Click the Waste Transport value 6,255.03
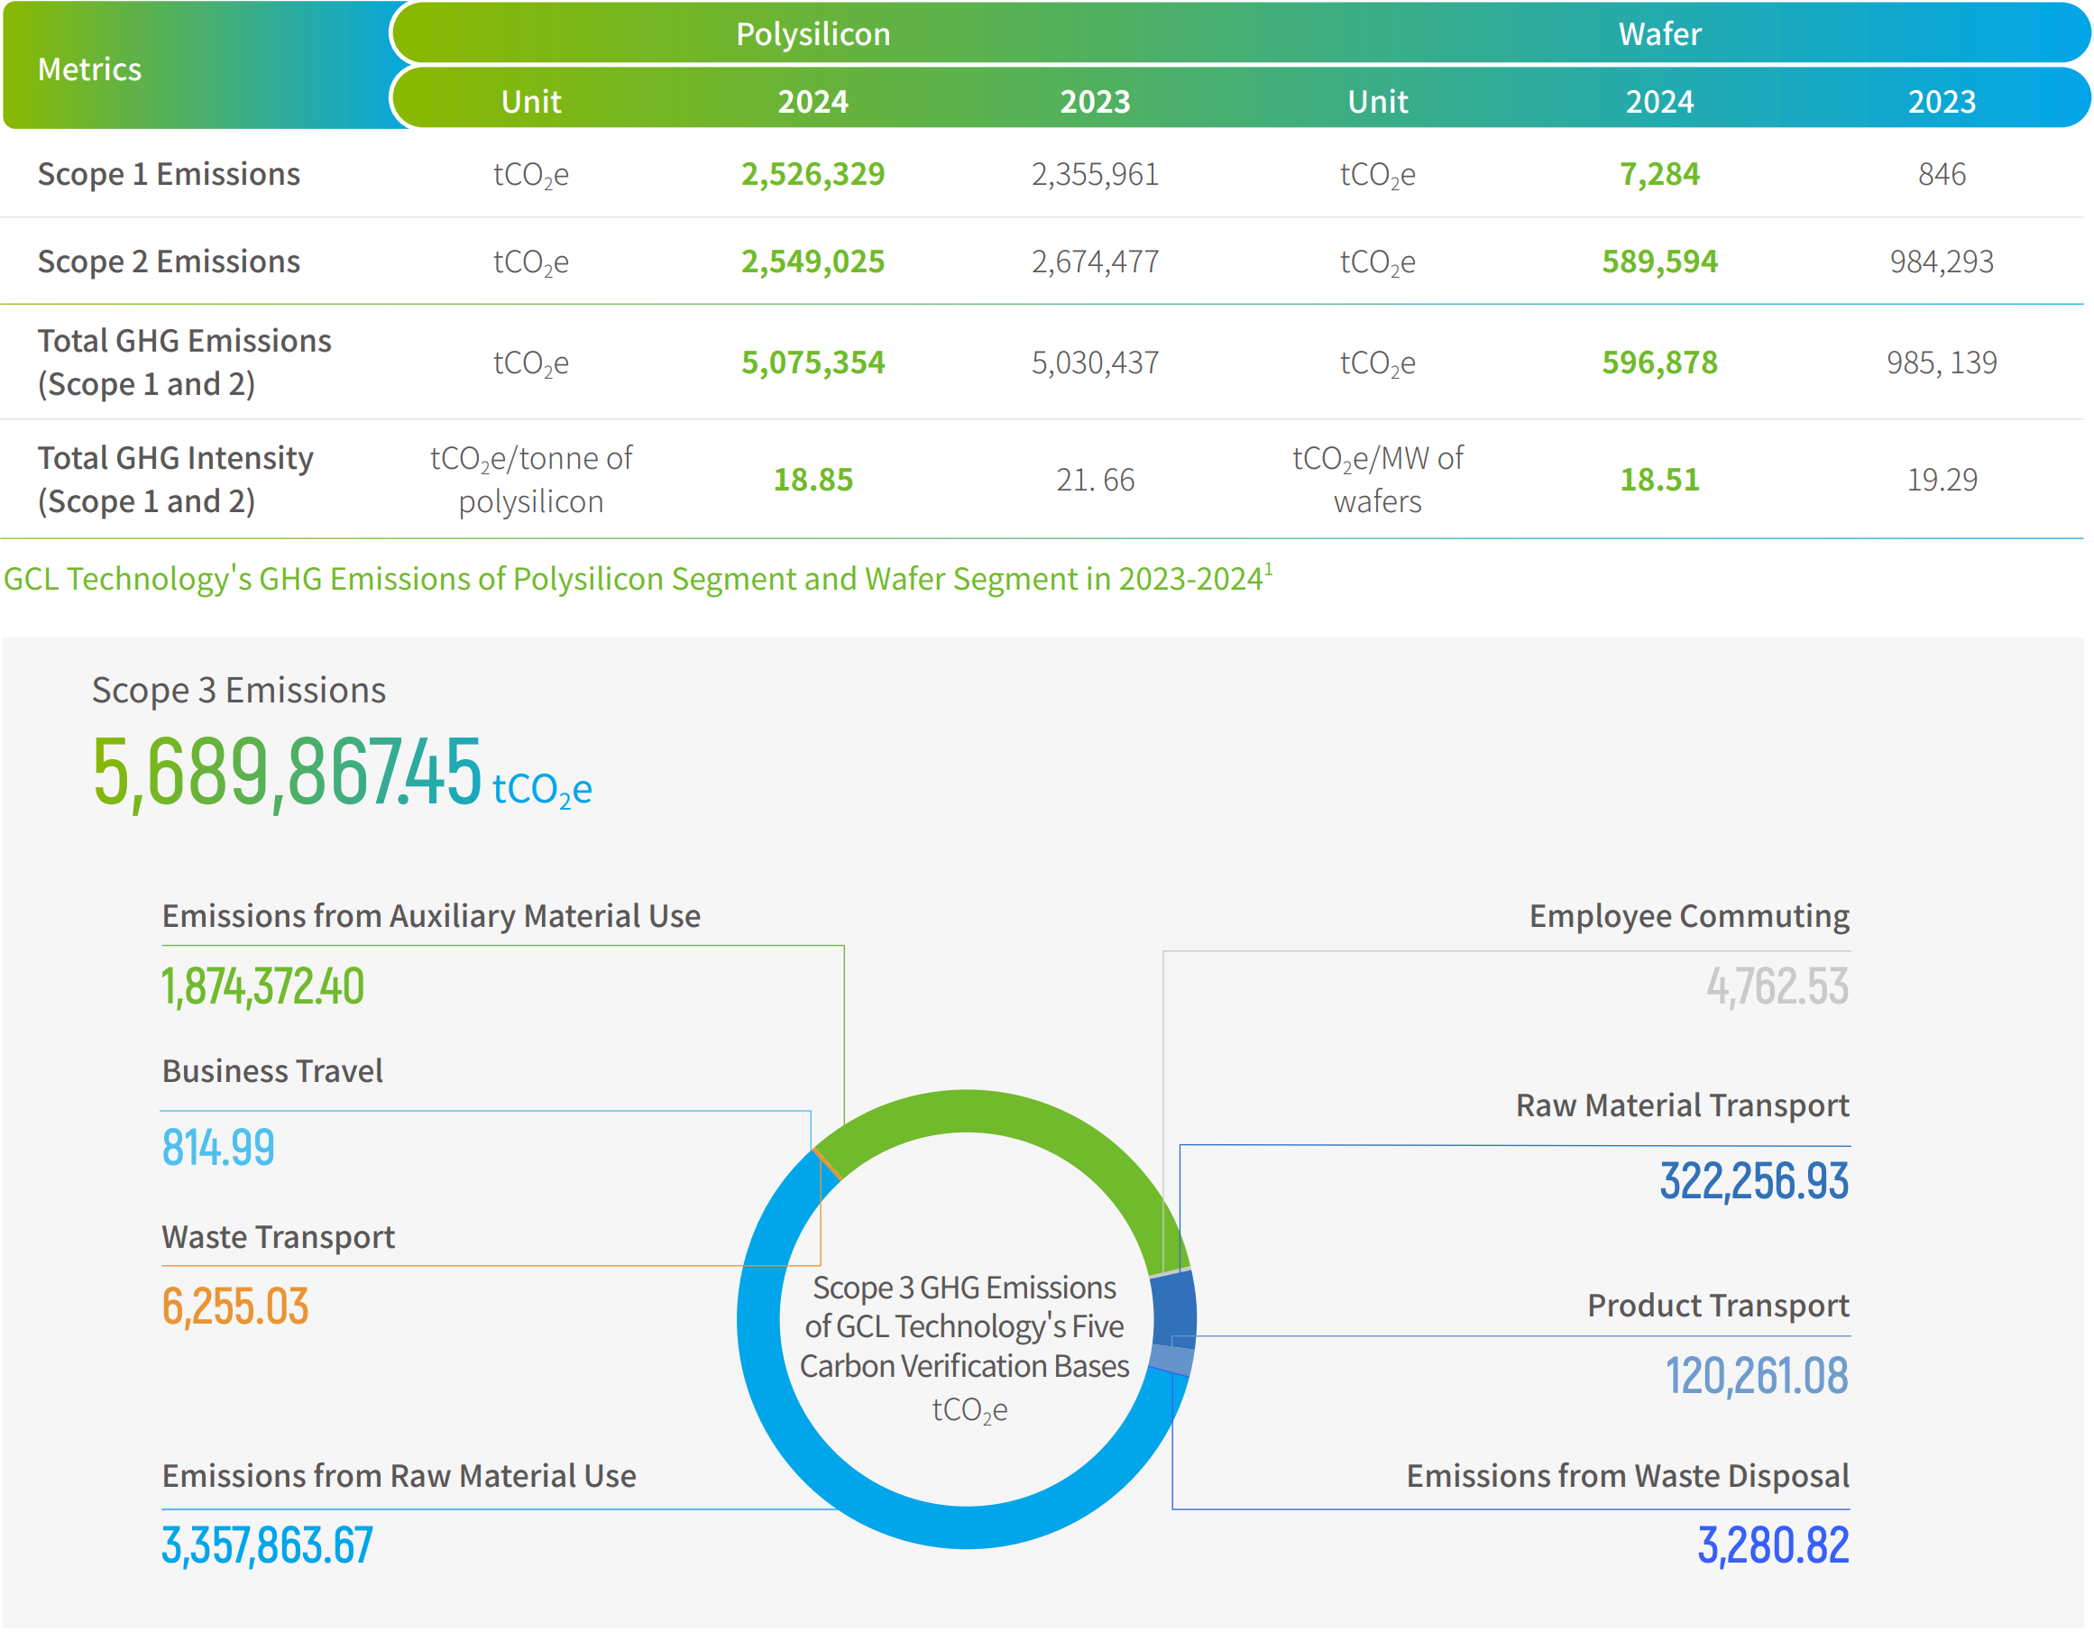This screenshot has width=2094, height=1632. (x=234, y=1307)
